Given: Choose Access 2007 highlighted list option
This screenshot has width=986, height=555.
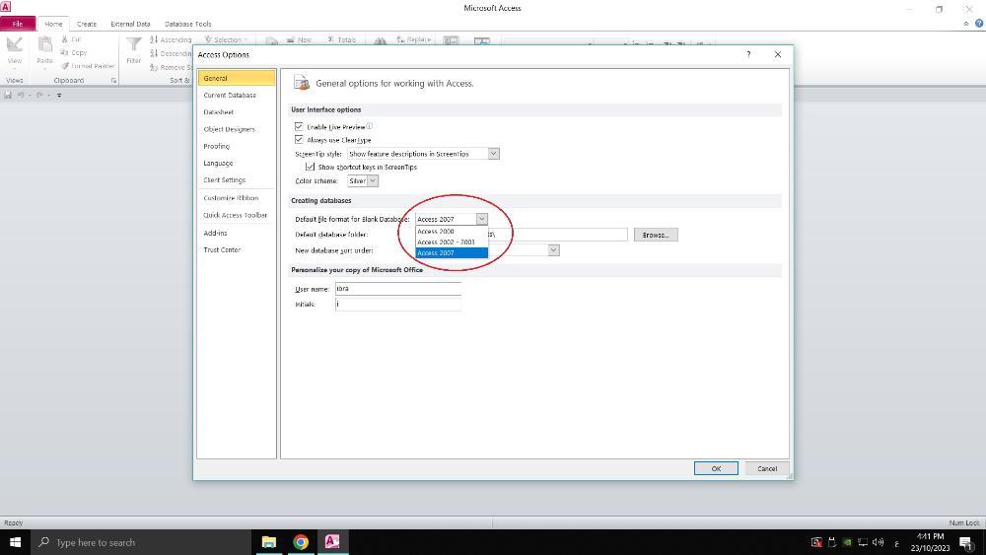Looking at the screenshot, I should [x=452, y=252].
